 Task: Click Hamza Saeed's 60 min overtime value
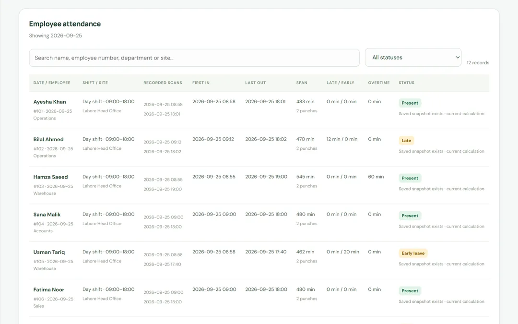(x=376, y=177)
